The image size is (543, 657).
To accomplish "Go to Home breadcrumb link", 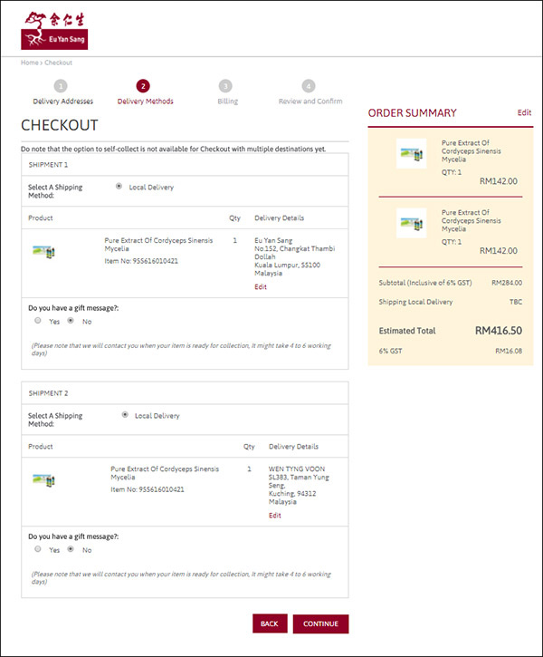I will pyautogui.click(x=29, y=63).
